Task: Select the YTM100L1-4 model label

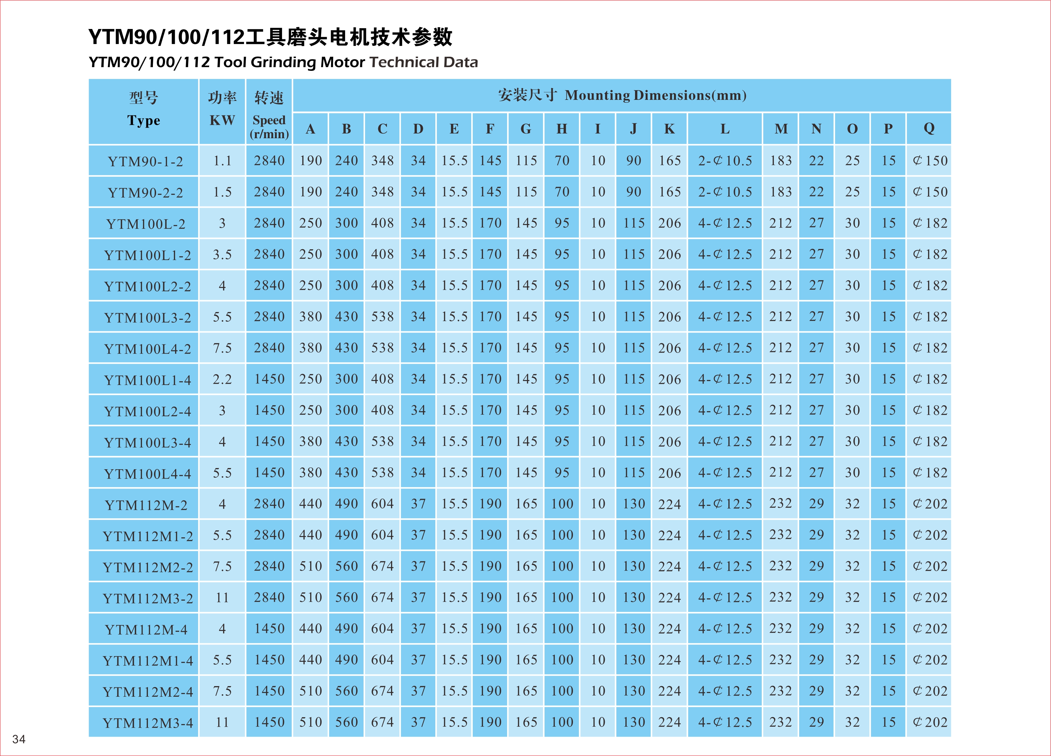Action: (x=144, y=379)
